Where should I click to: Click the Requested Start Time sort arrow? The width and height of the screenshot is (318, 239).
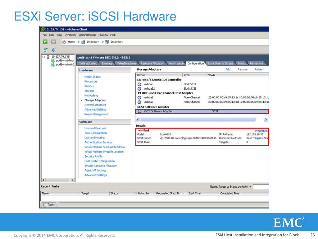tap(184, 193)
